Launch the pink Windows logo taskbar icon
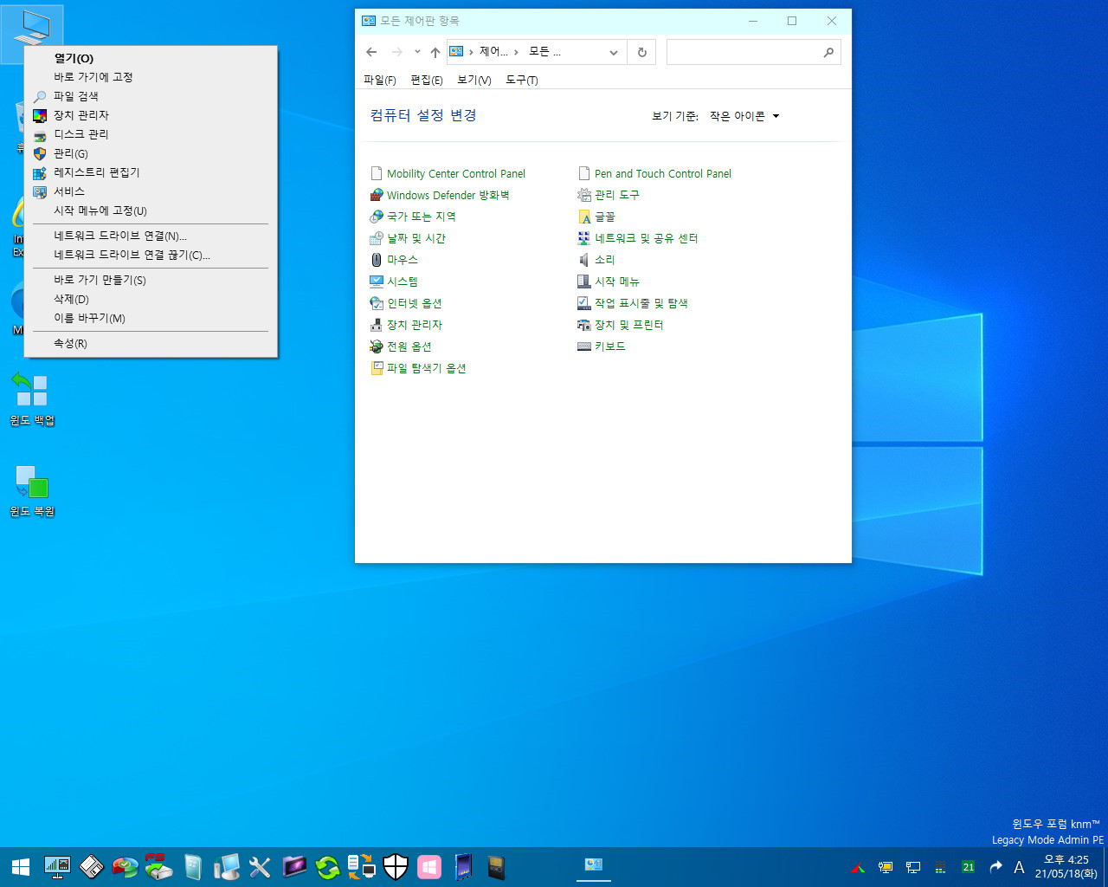This screenshot has width=1108, height=887. point(428,867)
